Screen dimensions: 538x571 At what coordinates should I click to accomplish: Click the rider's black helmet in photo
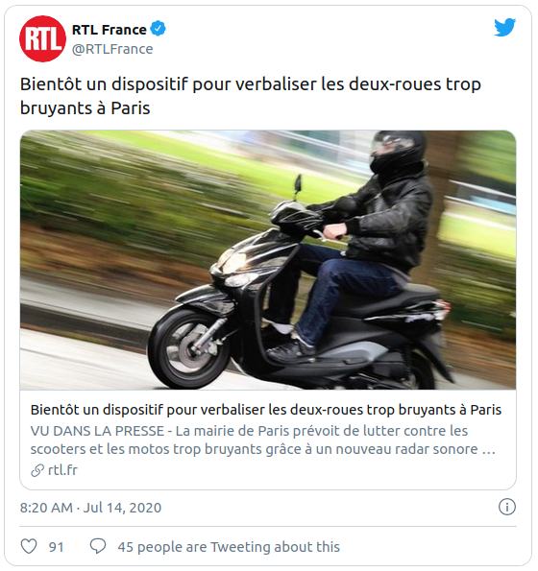tap(397, 150)
